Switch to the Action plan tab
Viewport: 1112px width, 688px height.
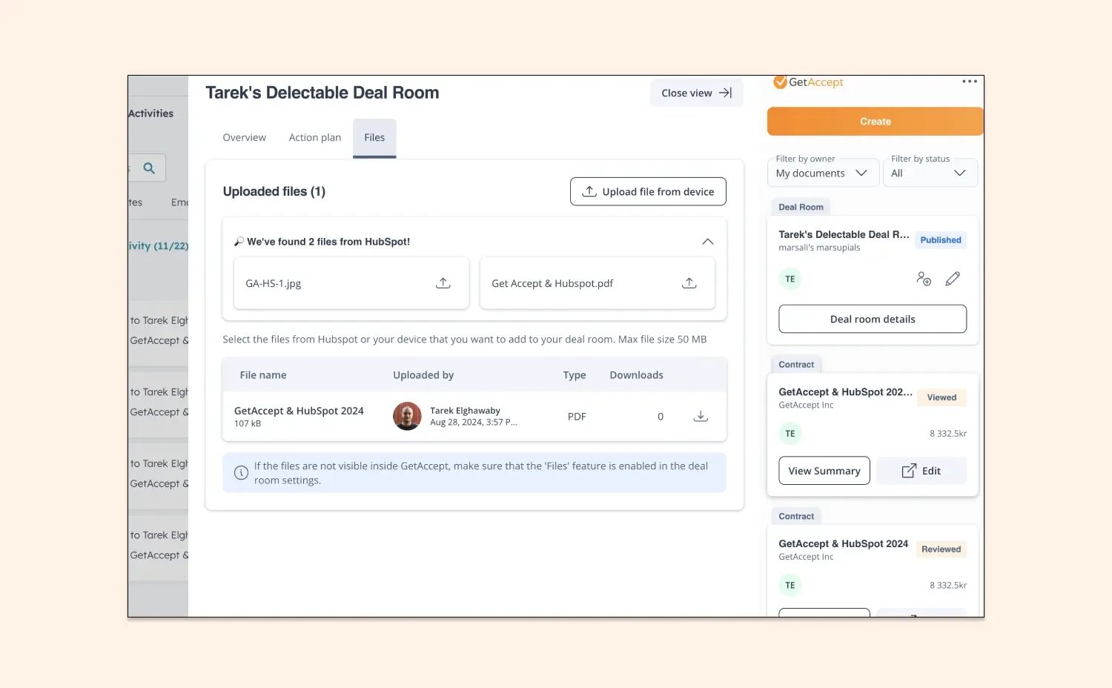(315, 138)
